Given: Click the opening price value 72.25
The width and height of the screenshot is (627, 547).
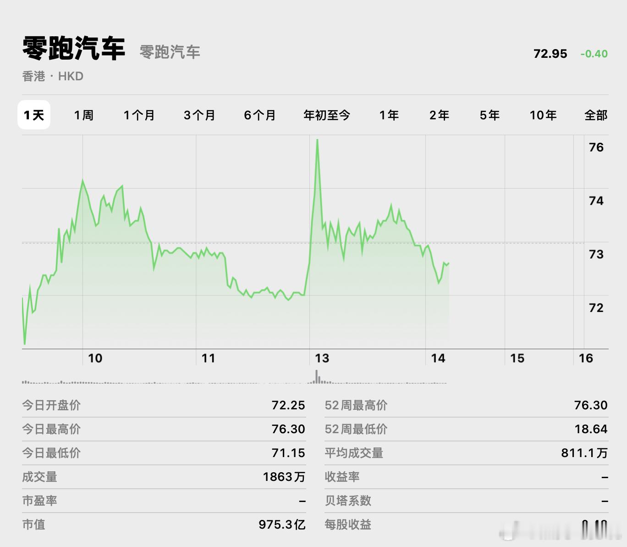Looking at the screenshot, I should 288,405.
